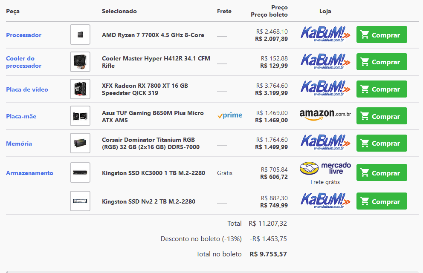Open the Cooler Master Hyper H412R thumbnail
423x273 pixels.
(80, 62)
